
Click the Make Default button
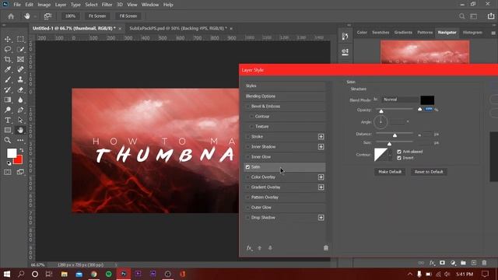pos(390,172)
